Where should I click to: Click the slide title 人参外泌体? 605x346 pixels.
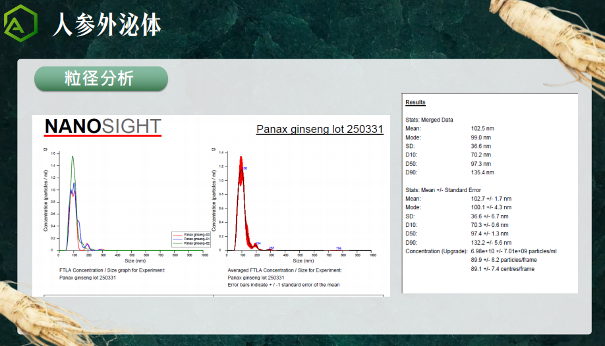[107, 24]
